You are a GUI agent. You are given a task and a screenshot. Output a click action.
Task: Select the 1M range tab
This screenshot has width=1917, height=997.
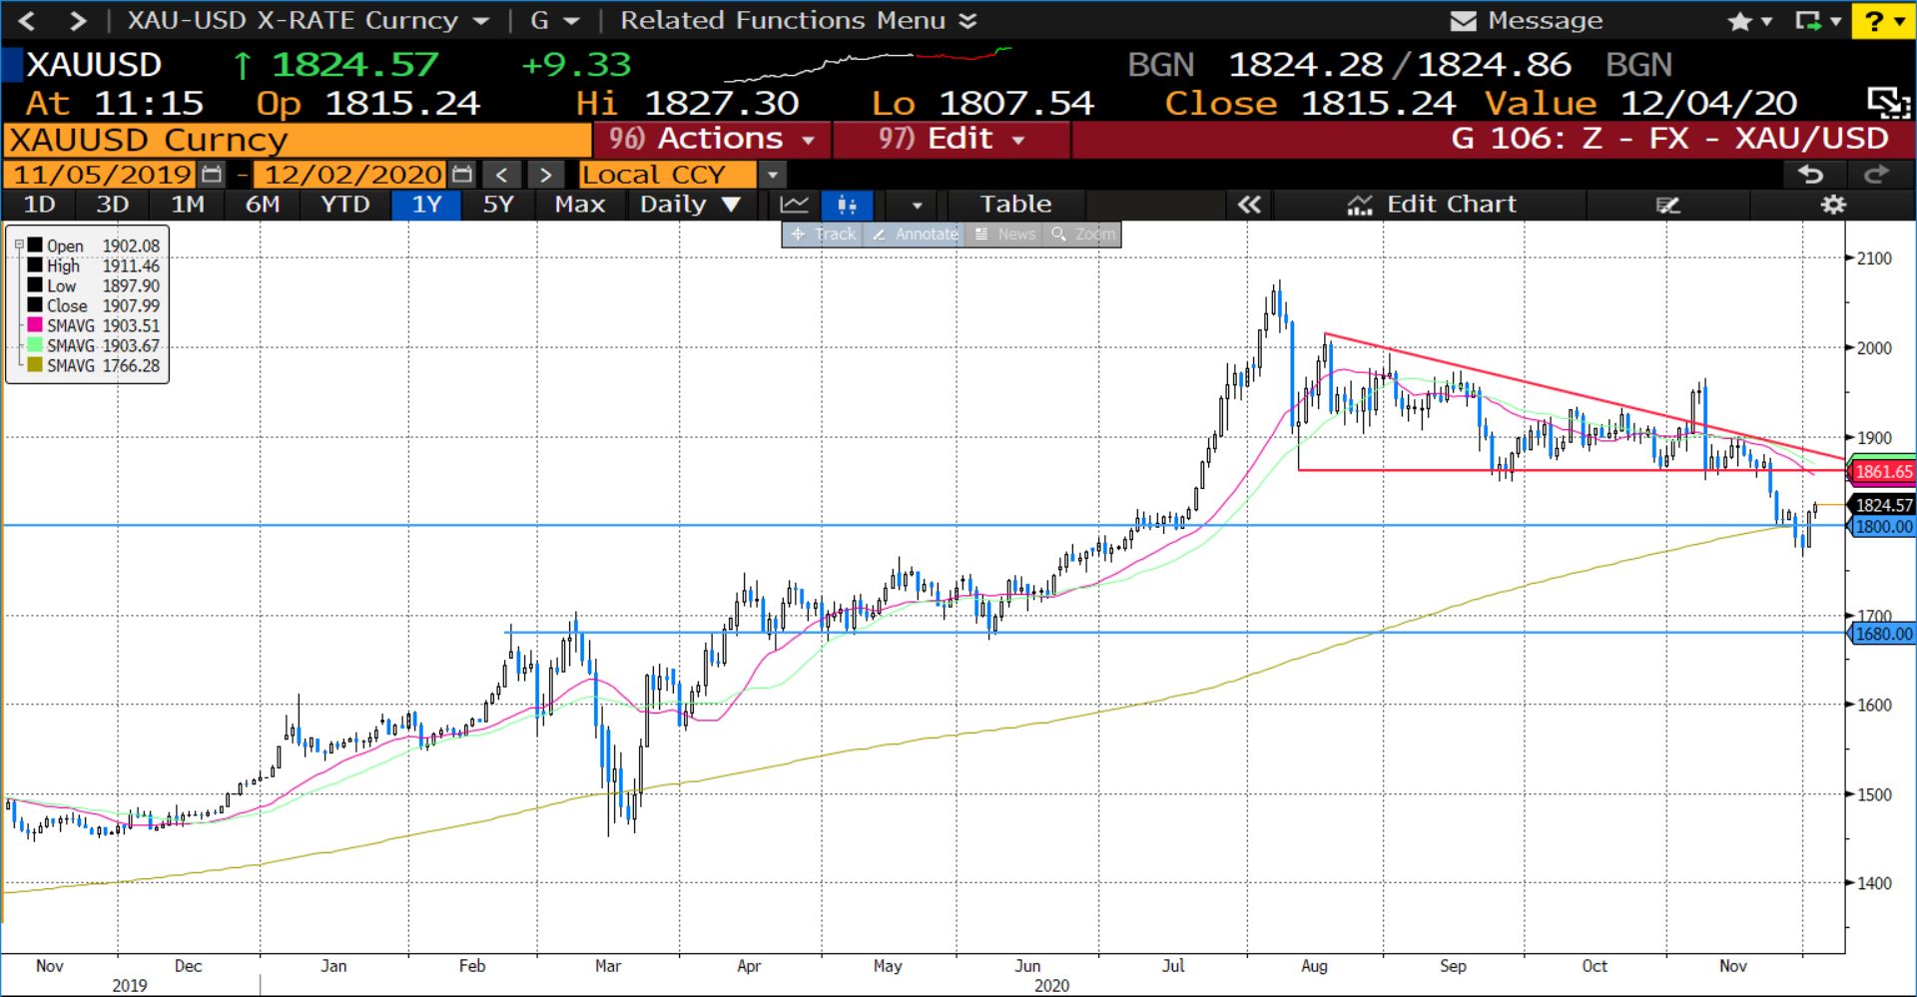coord(187,205)
